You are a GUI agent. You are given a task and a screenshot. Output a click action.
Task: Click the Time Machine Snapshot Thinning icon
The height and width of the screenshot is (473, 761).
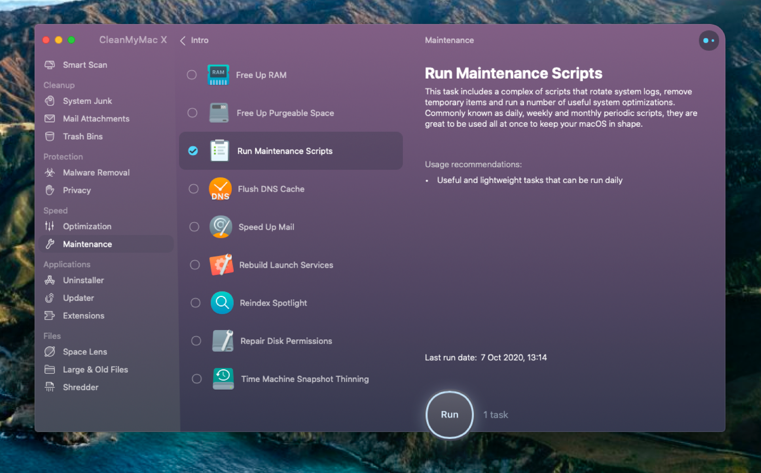[223, 379]
